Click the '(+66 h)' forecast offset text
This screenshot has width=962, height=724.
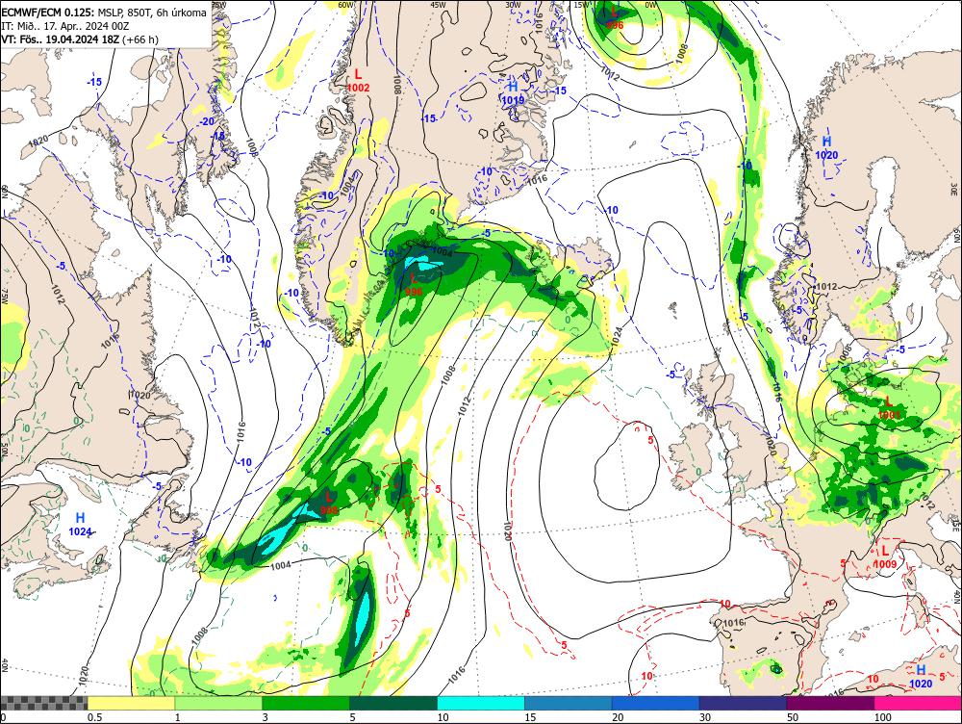tap(139, 39)
